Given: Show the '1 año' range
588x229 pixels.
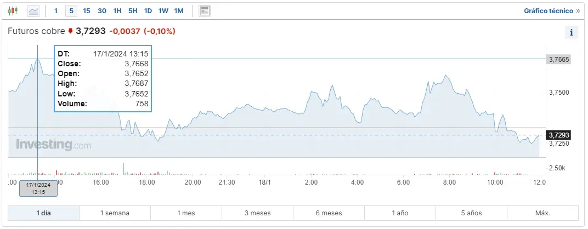Looking at the screenshot, I should pos(400,213).
